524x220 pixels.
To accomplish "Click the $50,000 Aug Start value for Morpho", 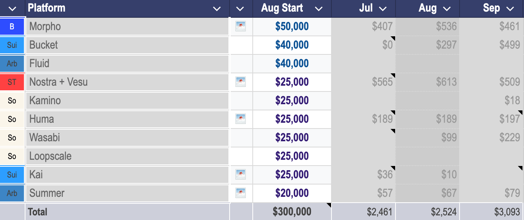I will click(292, 26).
